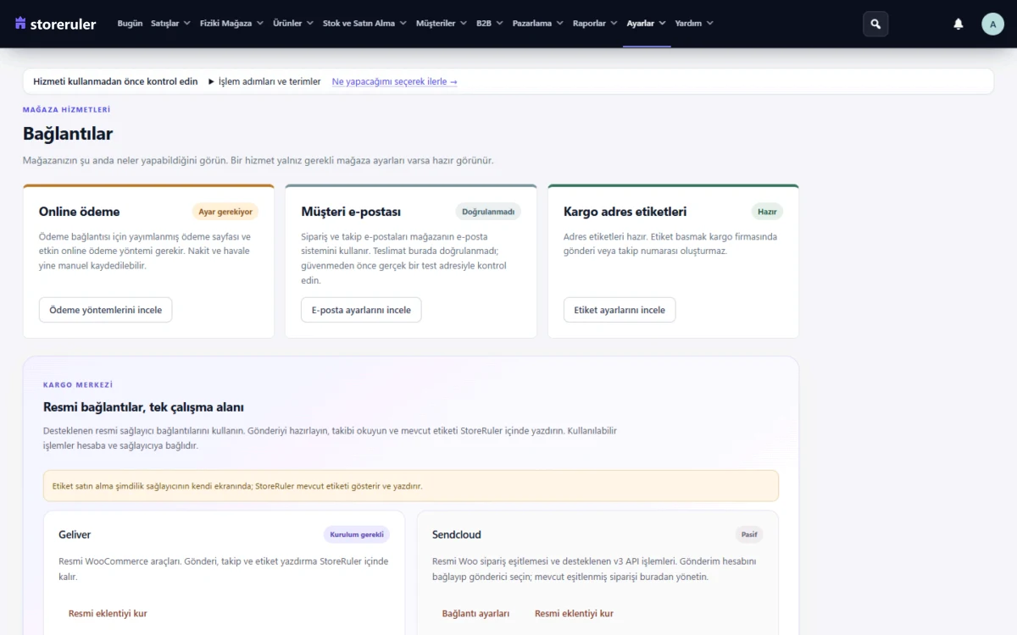Click E-posta ayarlarını incele button
Image resolution: width=1017 pixels, height=635 pixels.
coord(361,310)
